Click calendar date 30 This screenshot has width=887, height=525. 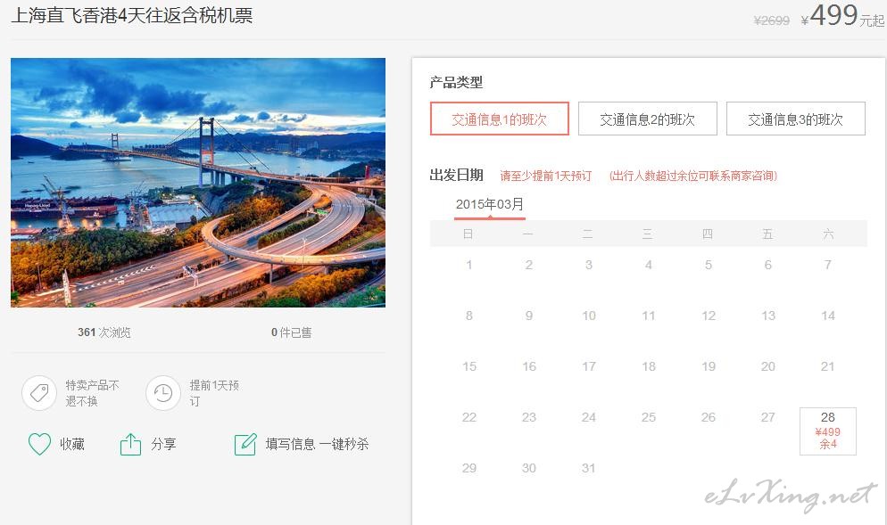point(529,468)
